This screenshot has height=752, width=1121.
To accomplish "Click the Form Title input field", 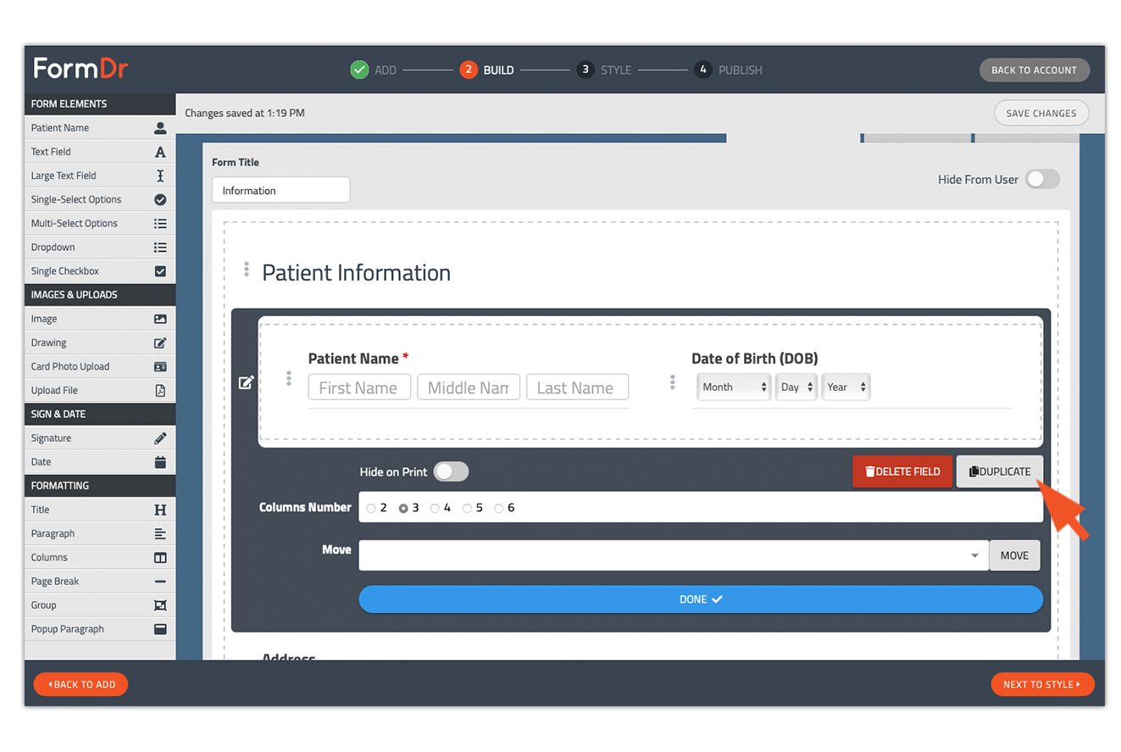I will pos(280,190).
